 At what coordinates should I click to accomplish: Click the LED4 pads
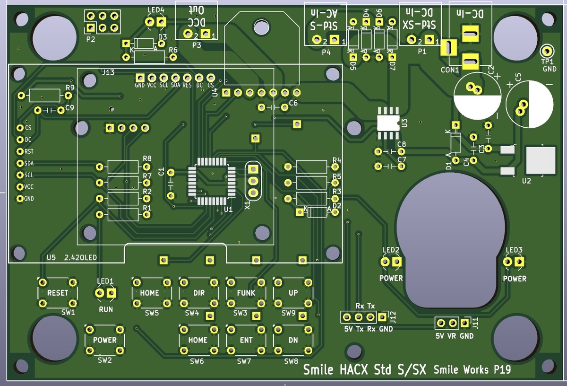click(156, 22)
